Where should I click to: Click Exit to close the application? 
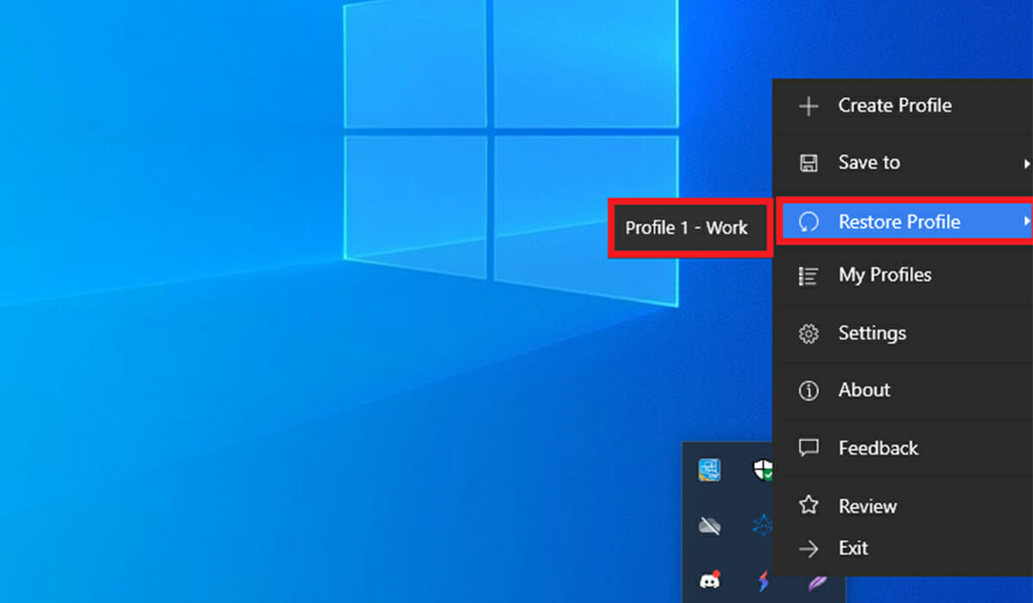[x=854, y=548]
